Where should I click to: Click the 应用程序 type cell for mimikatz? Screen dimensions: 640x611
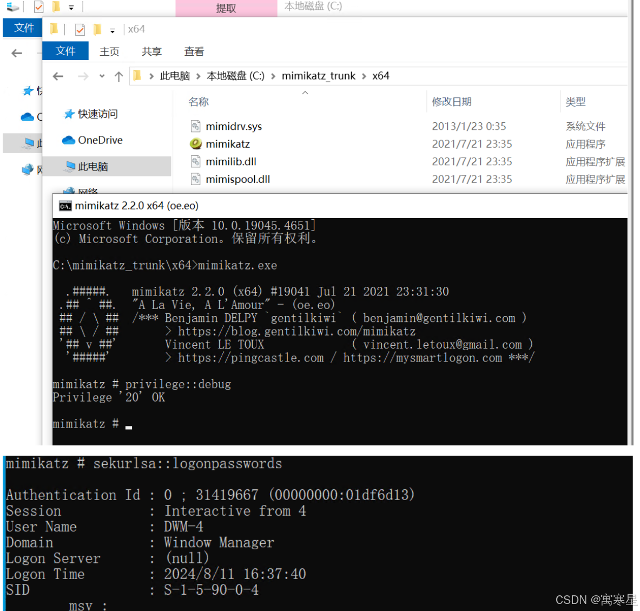coord(585,144)
